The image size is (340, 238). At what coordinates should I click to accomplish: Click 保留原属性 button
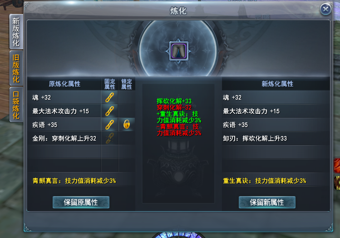81,203
